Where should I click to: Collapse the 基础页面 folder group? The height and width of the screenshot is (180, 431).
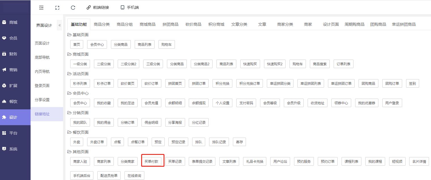[69, 35]
